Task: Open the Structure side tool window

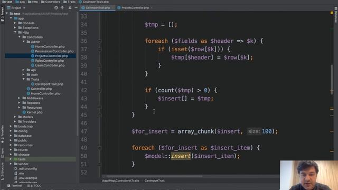Action: click(x=2, y=172)
